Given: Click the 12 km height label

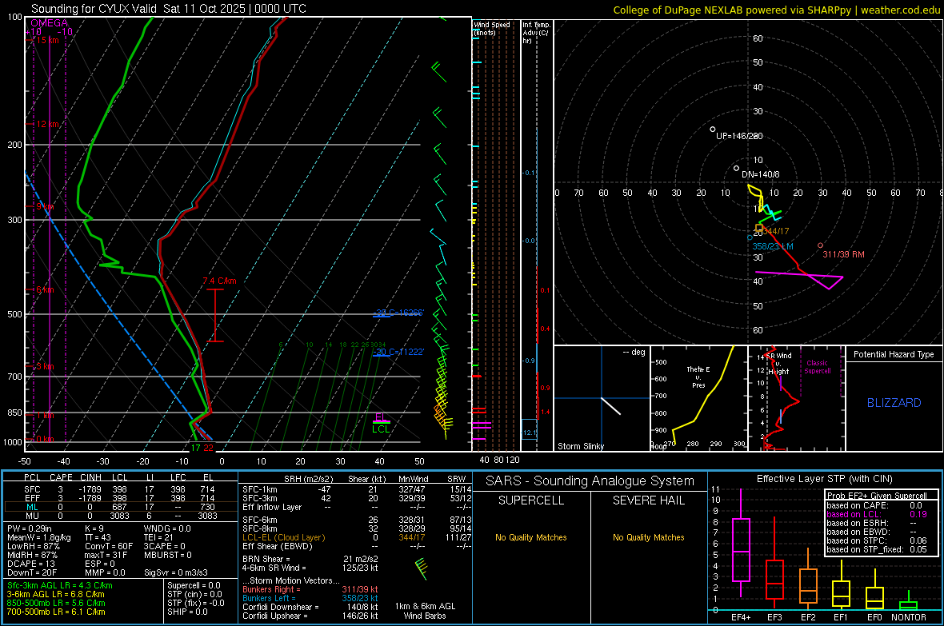Looking at the screenshot, I should tap(47, 124).
